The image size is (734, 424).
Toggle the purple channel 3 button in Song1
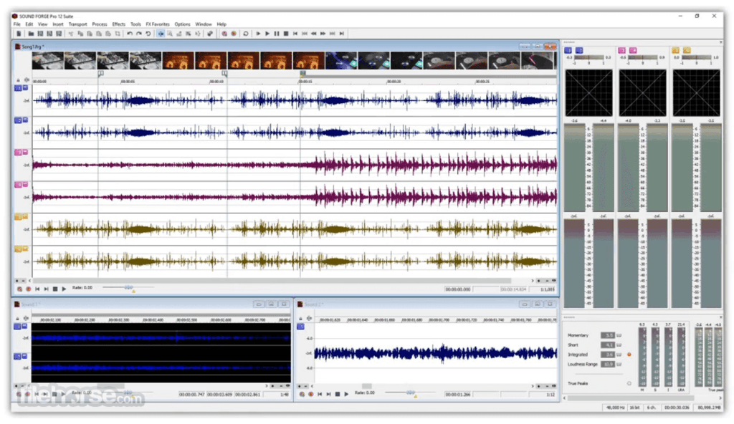coord(18,153)
